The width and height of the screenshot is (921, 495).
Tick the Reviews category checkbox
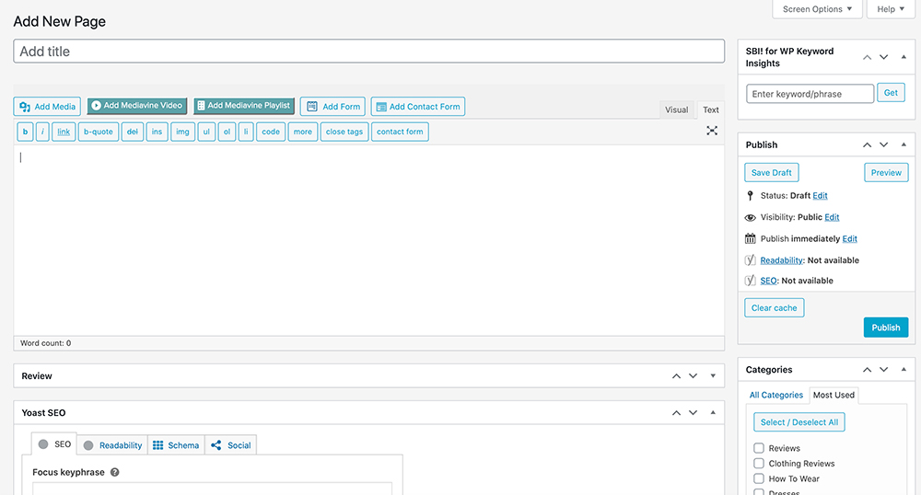759,448
